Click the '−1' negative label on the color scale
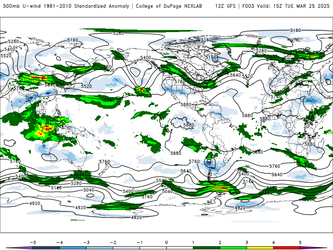The height and width of the screenshot is (250, 333). [139, 242]
